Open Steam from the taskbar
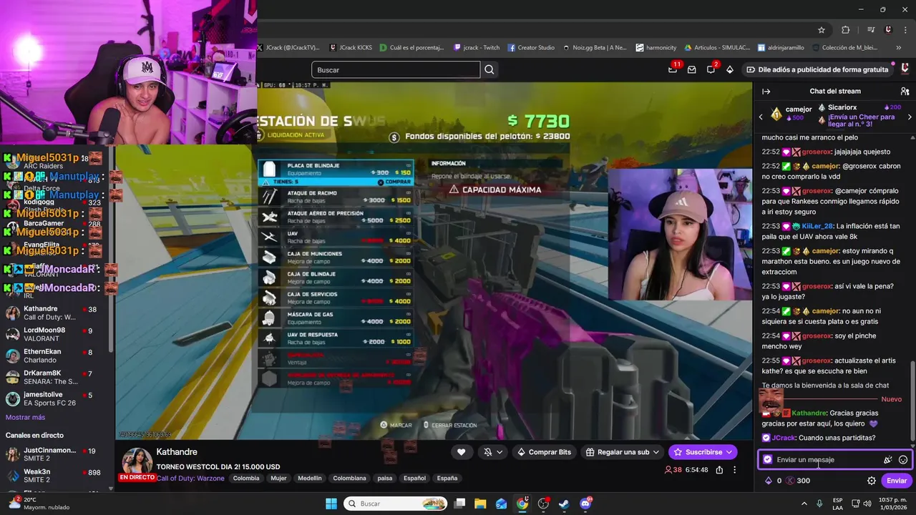Screen dimensions: 916x515 (x=565, y=504)
